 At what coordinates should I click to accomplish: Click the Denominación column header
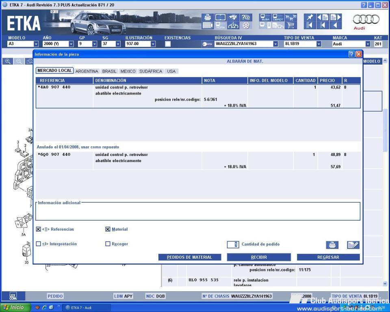[x=147, y=80]
